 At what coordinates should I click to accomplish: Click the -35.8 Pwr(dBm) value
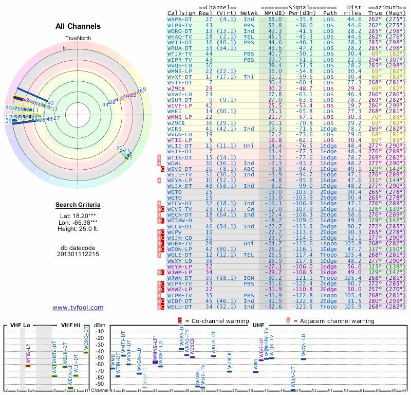304,20
